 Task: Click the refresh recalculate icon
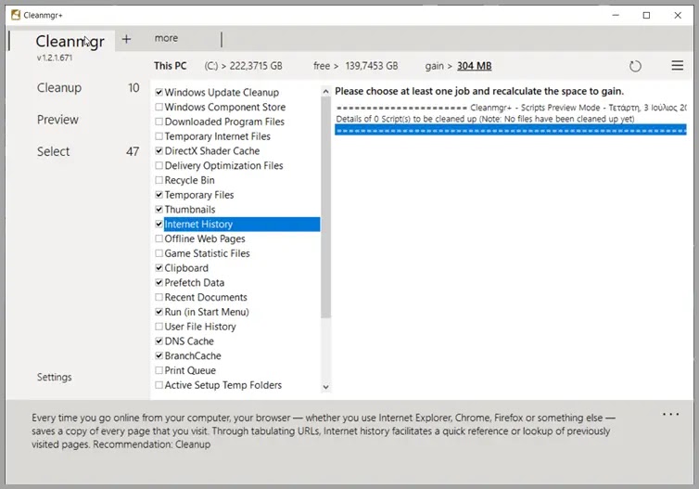pos(635,66)
